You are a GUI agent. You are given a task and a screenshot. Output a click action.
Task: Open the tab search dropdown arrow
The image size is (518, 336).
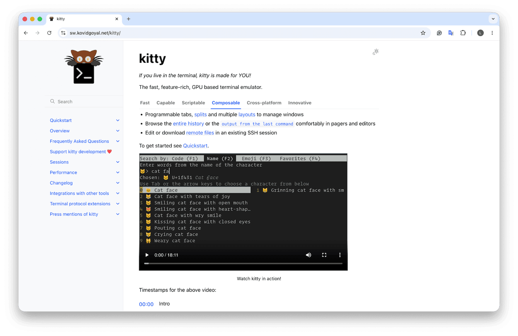(x=493, y=19)
